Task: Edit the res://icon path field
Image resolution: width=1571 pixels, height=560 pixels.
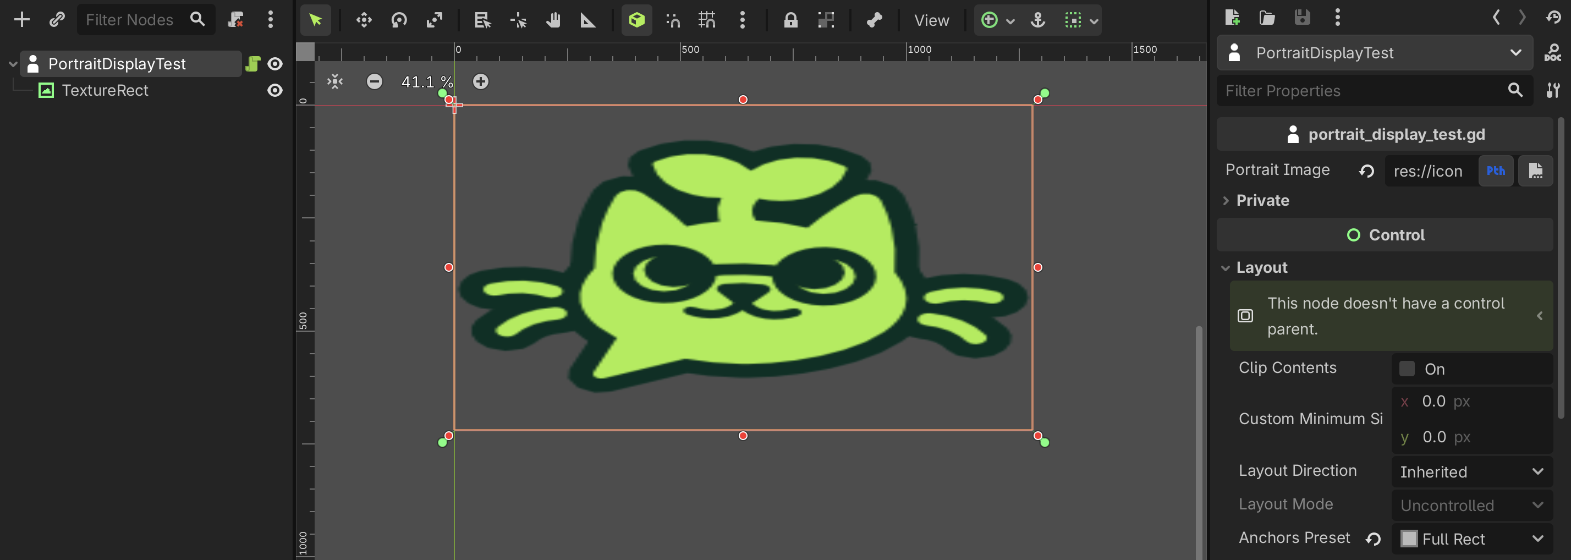Action: point(1431,171)
